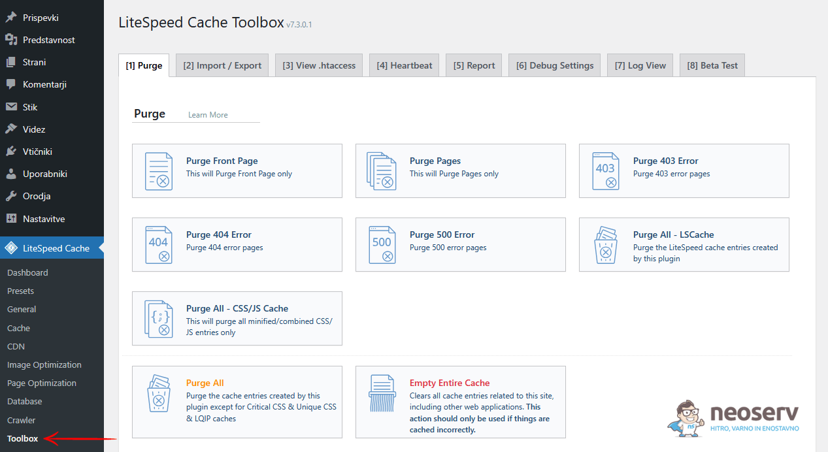The image size is (828, 452).
Task: Click the Purge 404 Error title
Action: [x=219, y=234]
